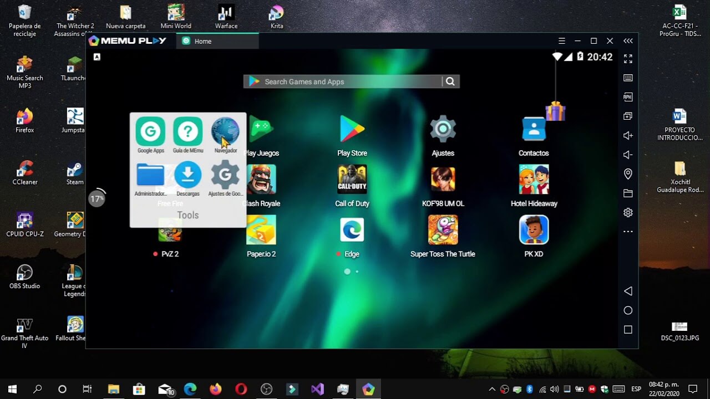This screenshot has height=399, width=710.
Task: Click the 20:42 Android status clock
Action: point(600,57)
